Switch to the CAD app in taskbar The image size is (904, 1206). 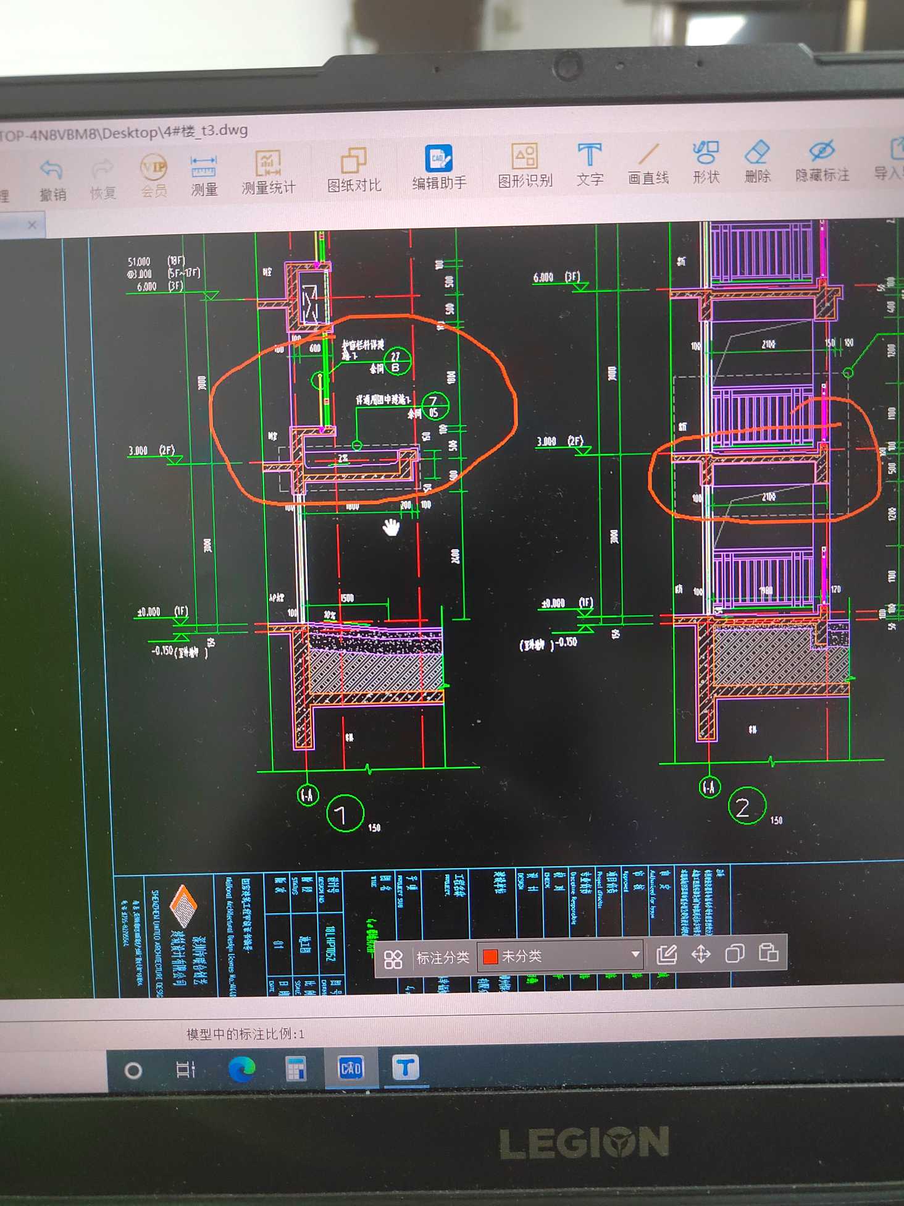tap(351, 1068)
